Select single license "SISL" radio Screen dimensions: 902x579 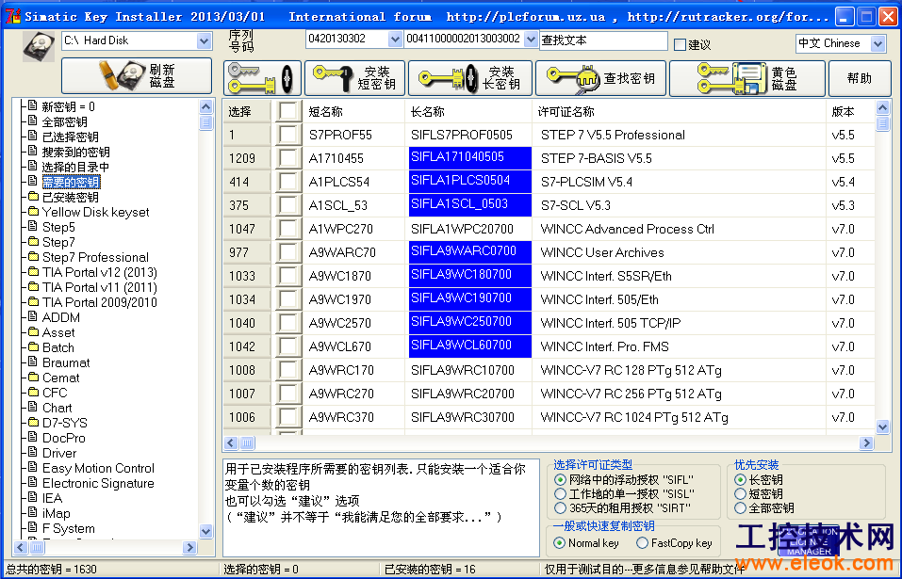point(560,494)
